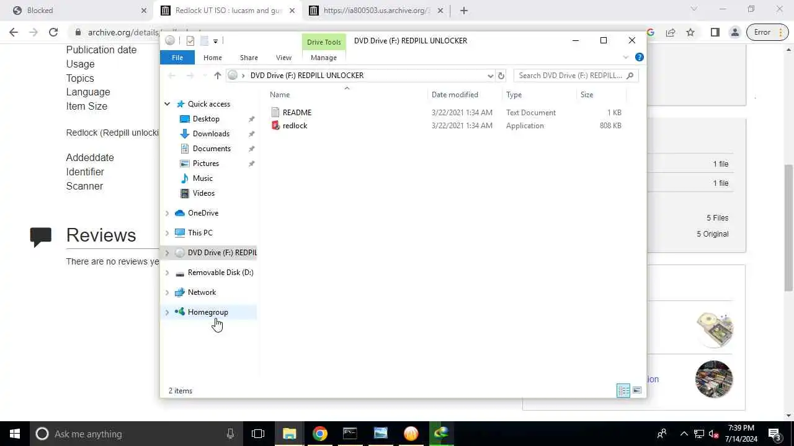
Task: Click the browser page vertical scrollbar
Action: (788, 228)
